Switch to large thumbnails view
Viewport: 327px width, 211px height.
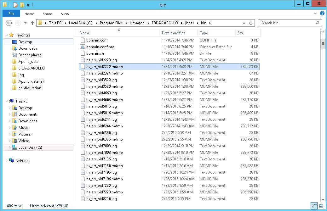320,206
